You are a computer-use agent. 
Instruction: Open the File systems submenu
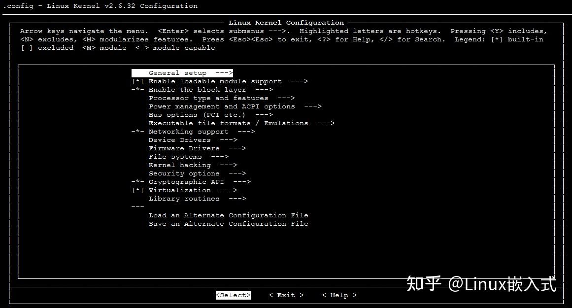(x=175, y=156)
